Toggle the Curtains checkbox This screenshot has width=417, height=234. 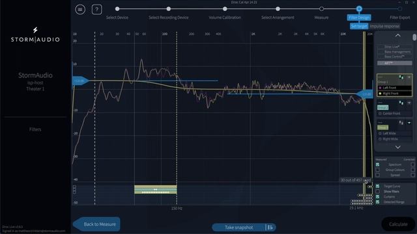(x=378, y=196)
